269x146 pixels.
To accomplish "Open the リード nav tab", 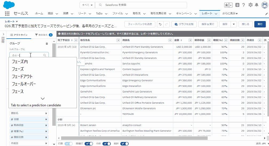I will tap(82, 14).
